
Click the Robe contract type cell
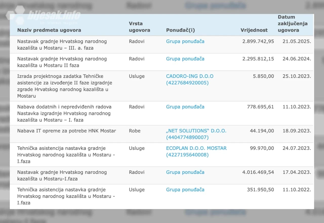[135, 131]
